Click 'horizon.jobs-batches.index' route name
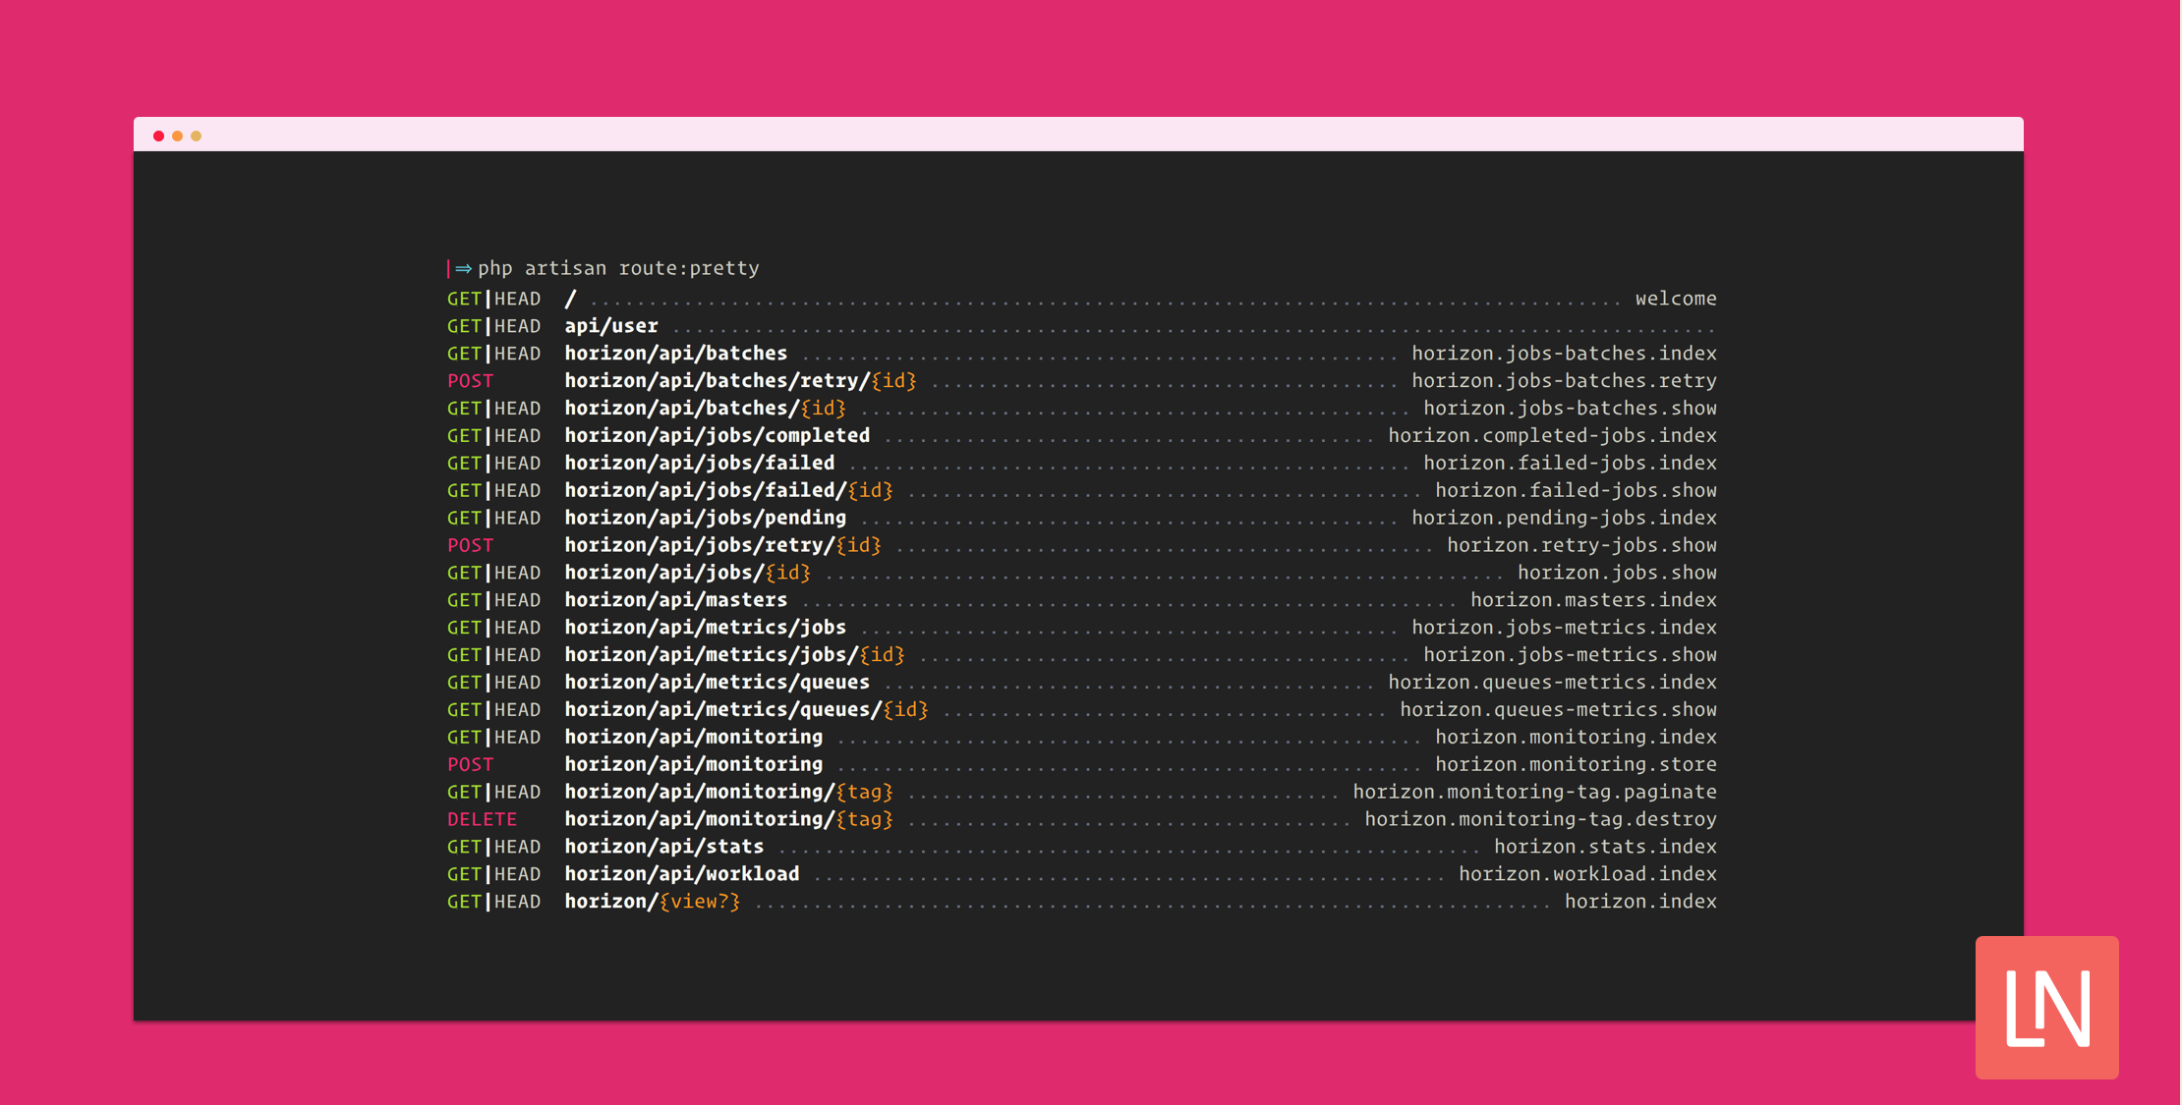 tap(1564, 353)
